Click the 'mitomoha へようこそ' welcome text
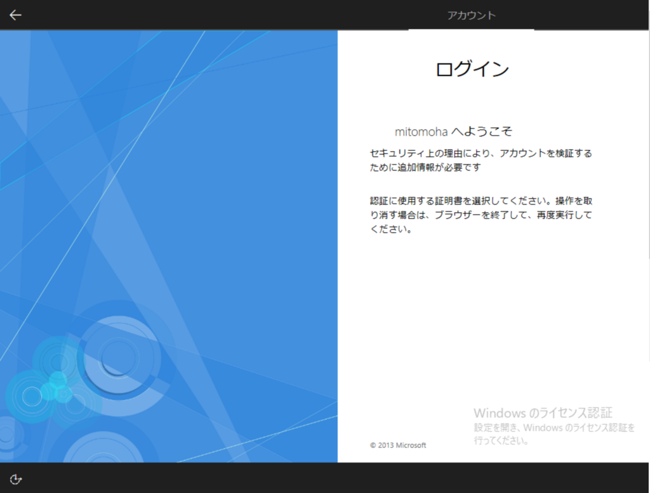The image size is (650, 493). pyautogui.click(x=453, y=132)
